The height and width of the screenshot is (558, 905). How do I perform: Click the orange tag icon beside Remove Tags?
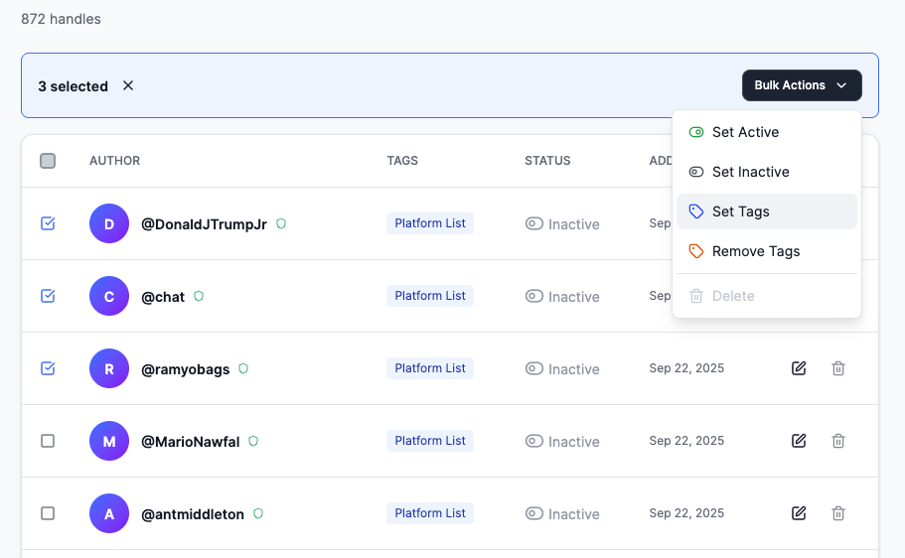tap(696, 251)
